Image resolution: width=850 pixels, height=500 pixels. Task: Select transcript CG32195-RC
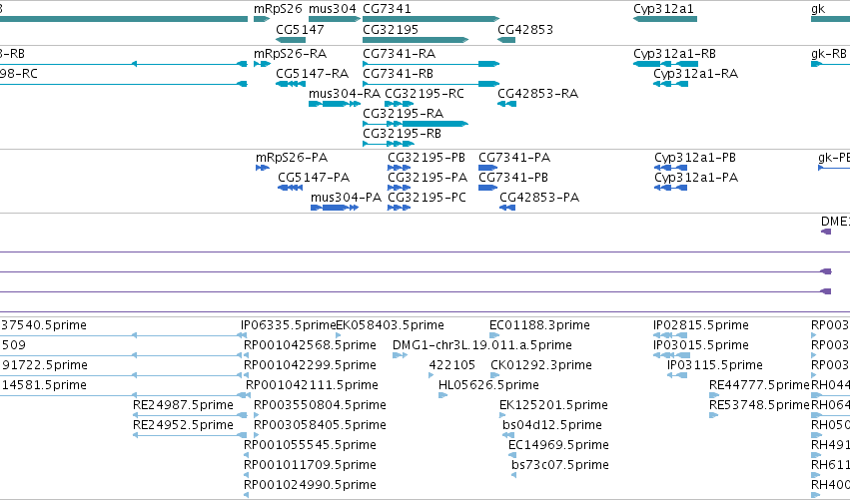point(425,94)
